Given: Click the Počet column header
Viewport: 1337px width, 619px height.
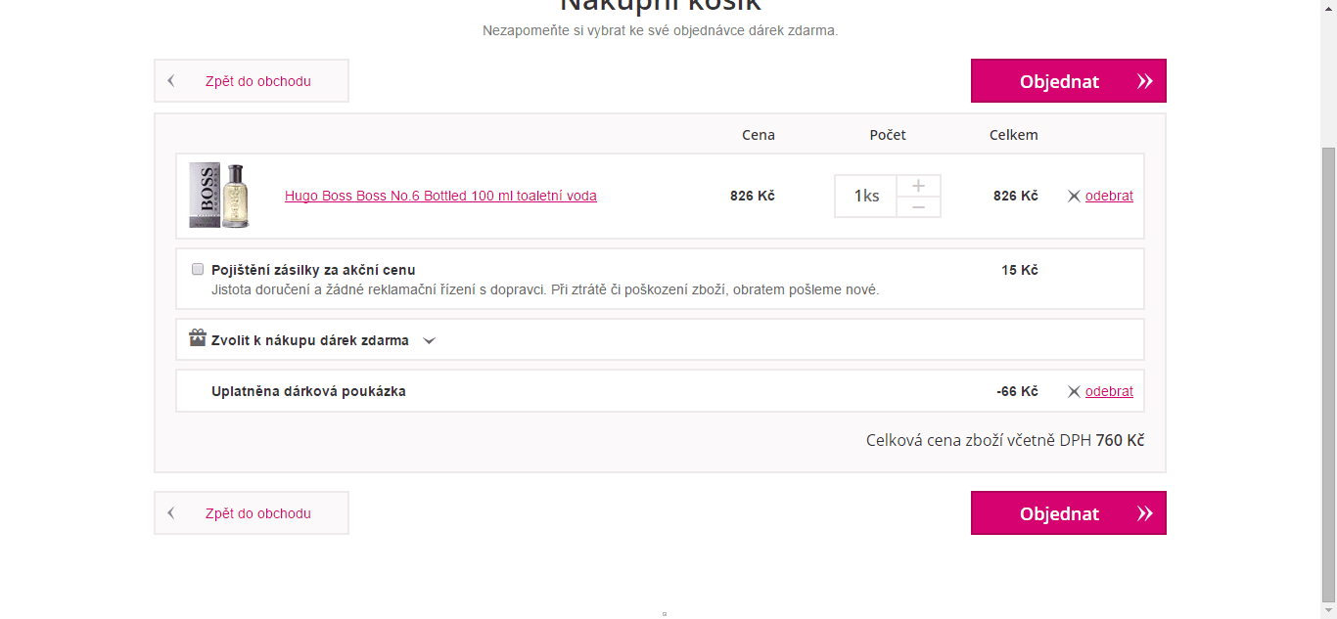Looking at the screenshot, I should click(x=888, y=135).
